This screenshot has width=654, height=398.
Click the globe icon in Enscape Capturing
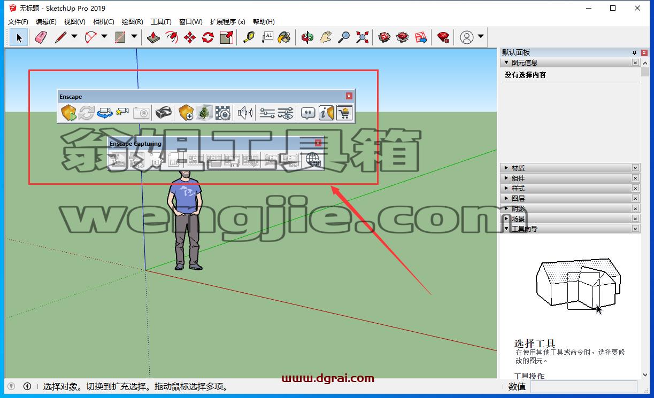(313, 160)
